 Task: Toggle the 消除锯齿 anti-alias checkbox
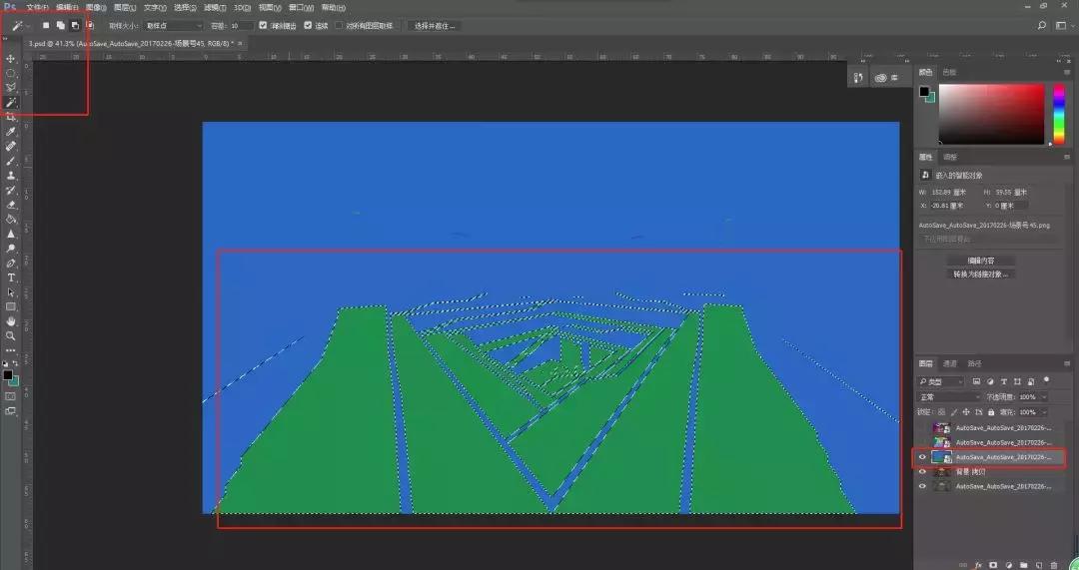(x=263, y=25)
